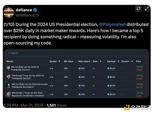Click the refresh icon at top right
This screenshot has width=154, height=113.
point(138,8)
